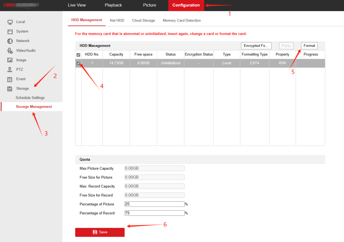The image size is (344, 242).
Task: Click the Percentage of Record input field
Action: point(154,213)
